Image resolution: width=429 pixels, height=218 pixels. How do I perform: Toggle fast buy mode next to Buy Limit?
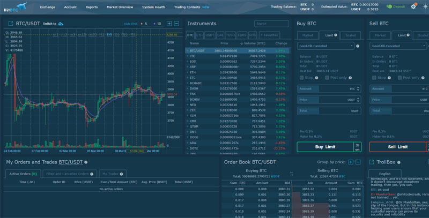tap(357, 147)
